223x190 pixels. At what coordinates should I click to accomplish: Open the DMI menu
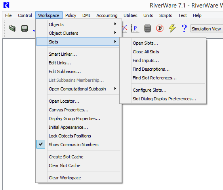point(86,15)
